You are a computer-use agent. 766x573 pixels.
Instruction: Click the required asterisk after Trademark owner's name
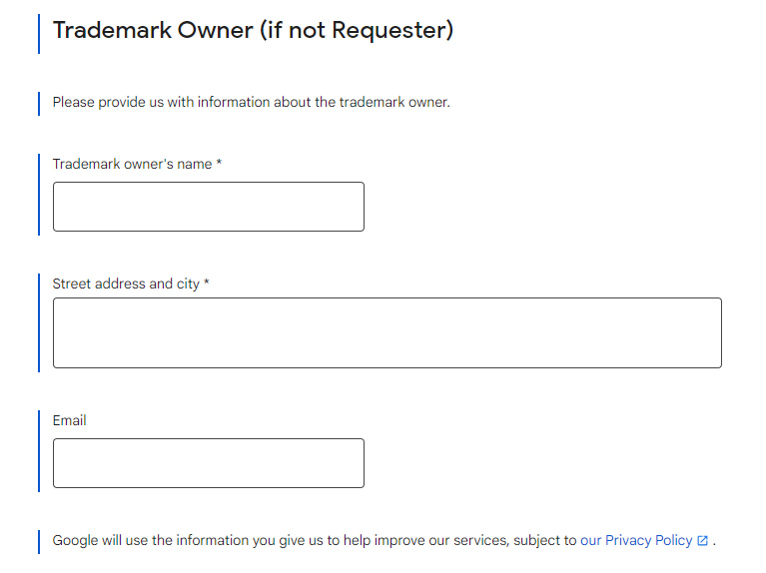click(x=219, y=164)
